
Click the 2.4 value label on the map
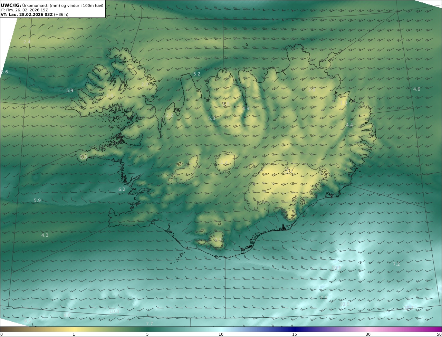tap(27, 42)
